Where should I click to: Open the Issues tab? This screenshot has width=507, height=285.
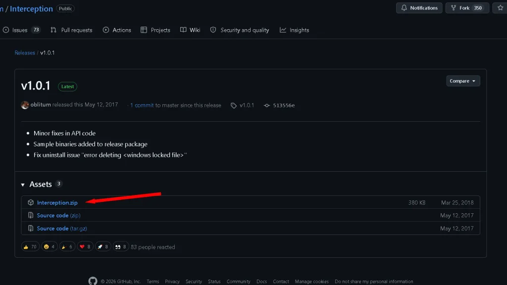click(21, 30)
